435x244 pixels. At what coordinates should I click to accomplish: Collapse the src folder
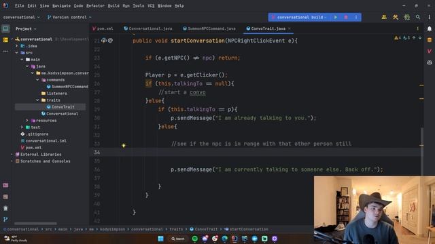(16, 53)
